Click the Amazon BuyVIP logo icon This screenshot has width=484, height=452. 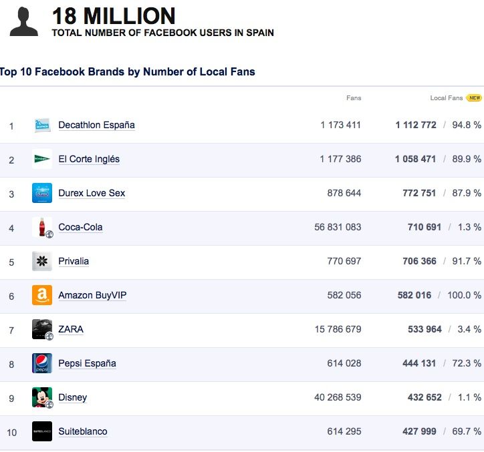42,295
